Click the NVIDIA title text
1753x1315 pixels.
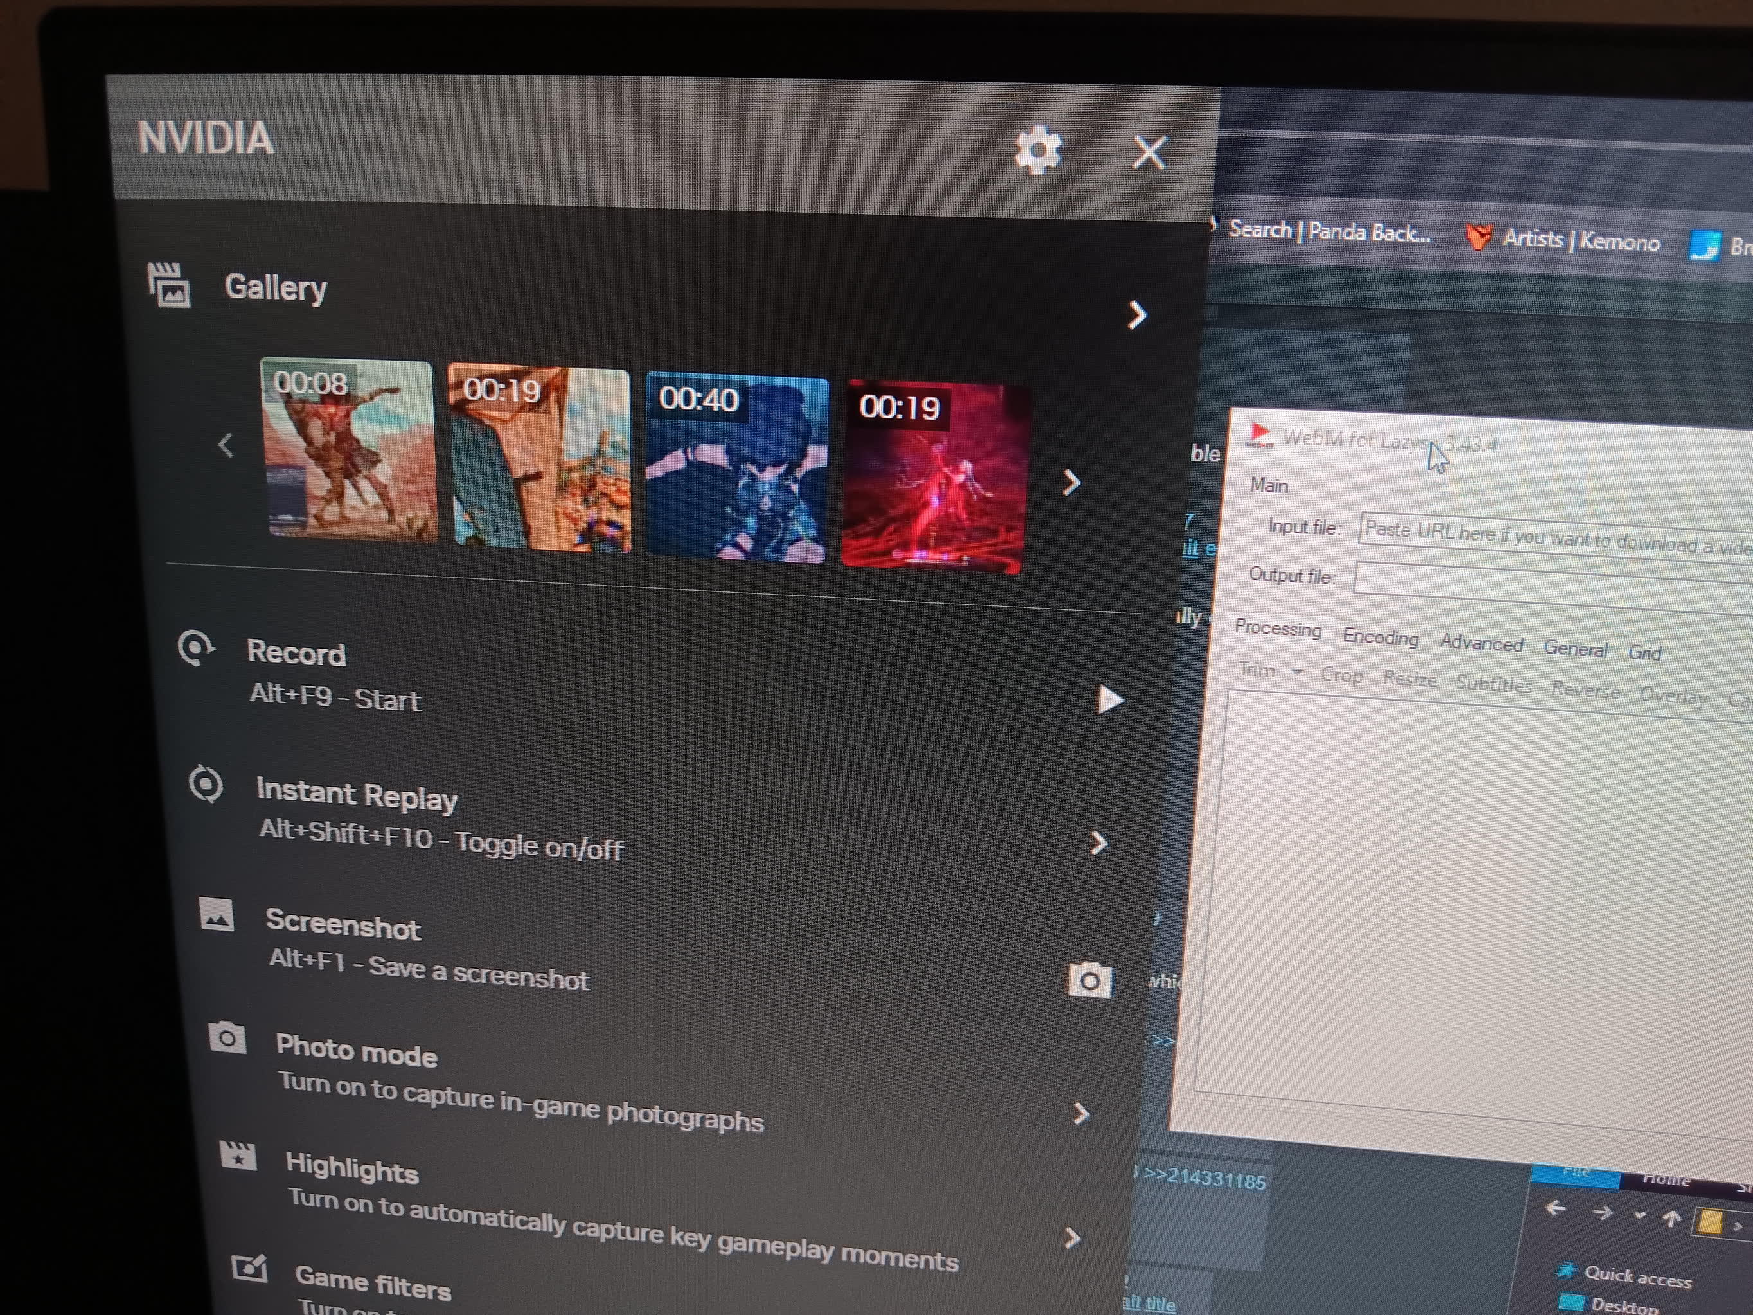[x=205, y=138]
